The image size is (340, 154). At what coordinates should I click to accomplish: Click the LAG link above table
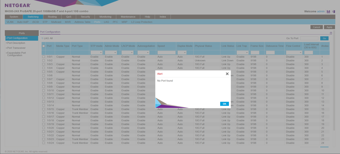(46, 38)
